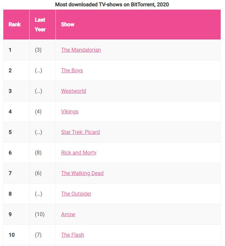Open The Mandalorian show link
Image resolution: width=225 pixels, height=246 pixels.
pos(81,50)
